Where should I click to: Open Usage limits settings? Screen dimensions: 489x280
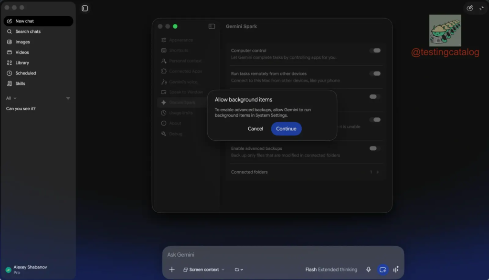(x=182, y=113)
